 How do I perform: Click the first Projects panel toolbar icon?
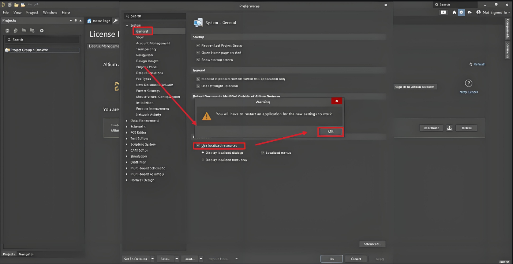click(7, 31)
